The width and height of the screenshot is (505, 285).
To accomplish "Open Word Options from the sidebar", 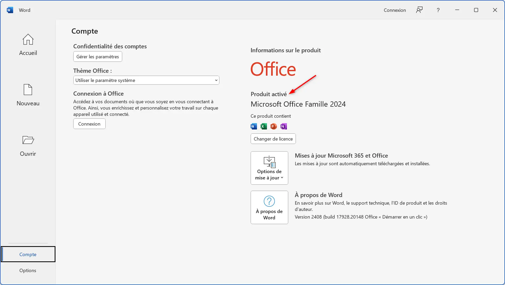I will click(28, 270).
